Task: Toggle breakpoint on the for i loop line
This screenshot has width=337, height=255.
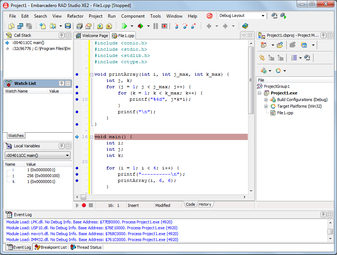Action: click(77, 168)
